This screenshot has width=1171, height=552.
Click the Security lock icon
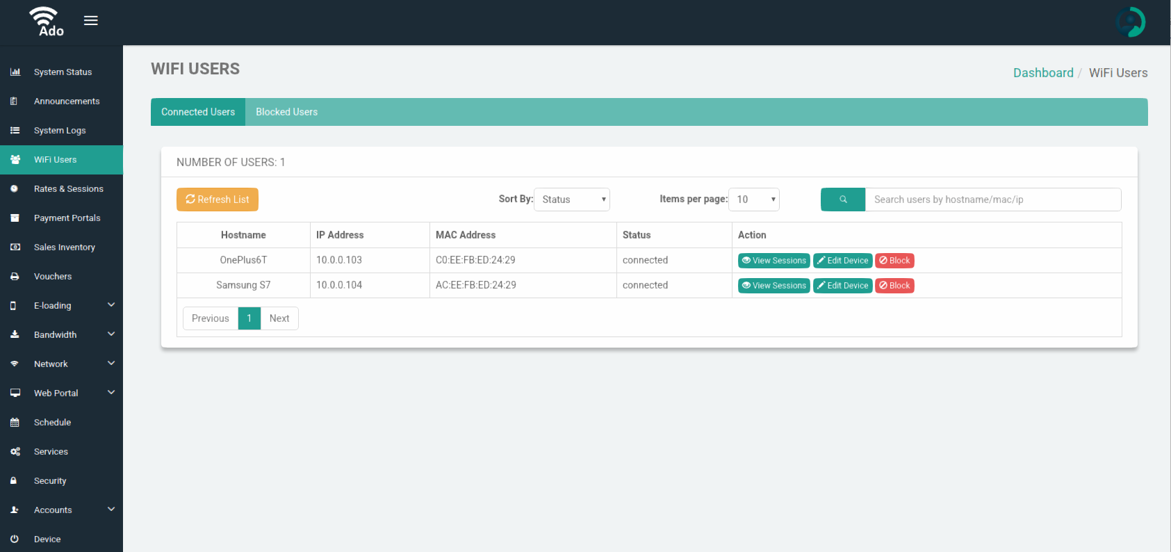(14, 481)
